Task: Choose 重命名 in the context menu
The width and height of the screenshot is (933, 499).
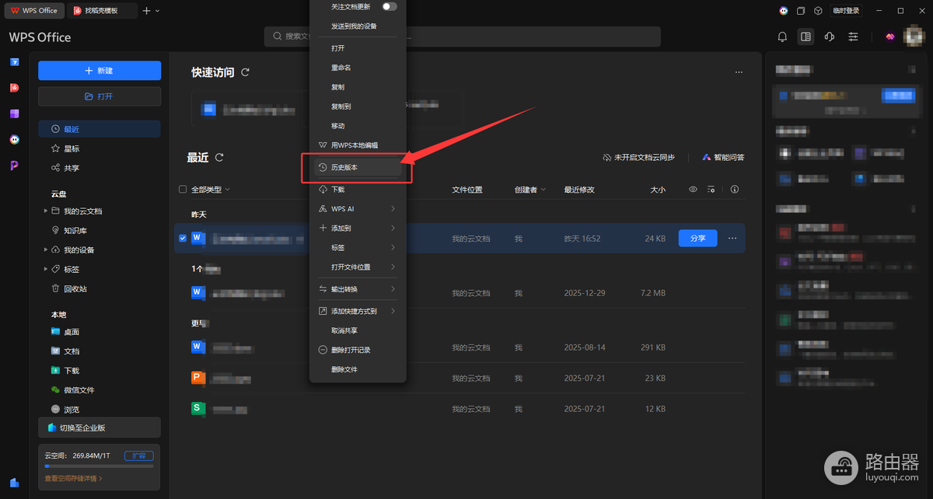Action: pyautogui.click(x=358, y=68)
